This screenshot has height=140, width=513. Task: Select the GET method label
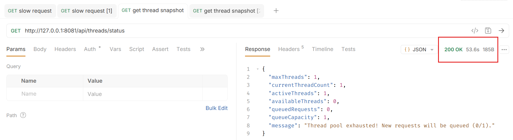[x=15, y=31]
